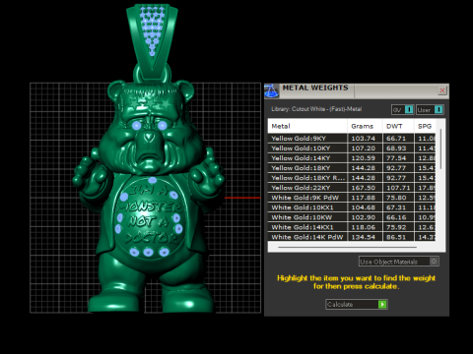The image size is (473, 354).
Task: Click the 107.71 DWT value
Action: coord(398,188)
